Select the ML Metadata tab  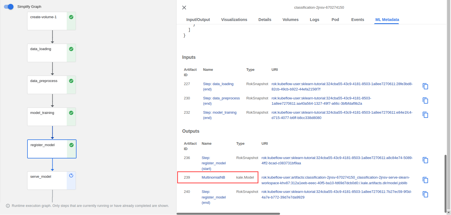(387, 20)
